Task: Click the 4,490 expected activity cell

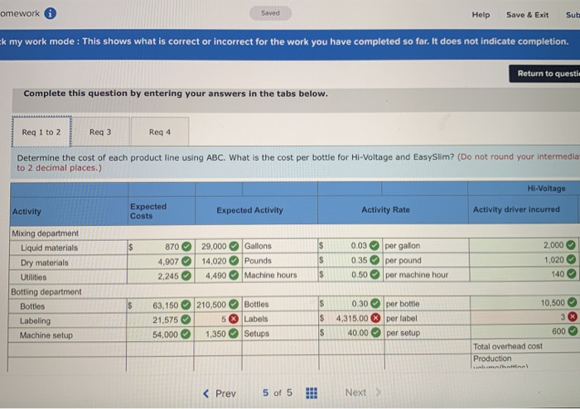Action: (219, 276)
